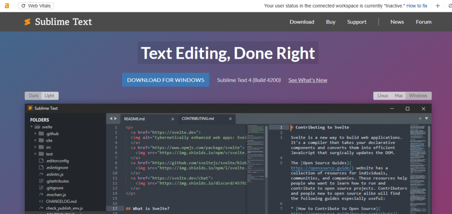
Task: Click the previous tab left arrow
Action: 111,118
